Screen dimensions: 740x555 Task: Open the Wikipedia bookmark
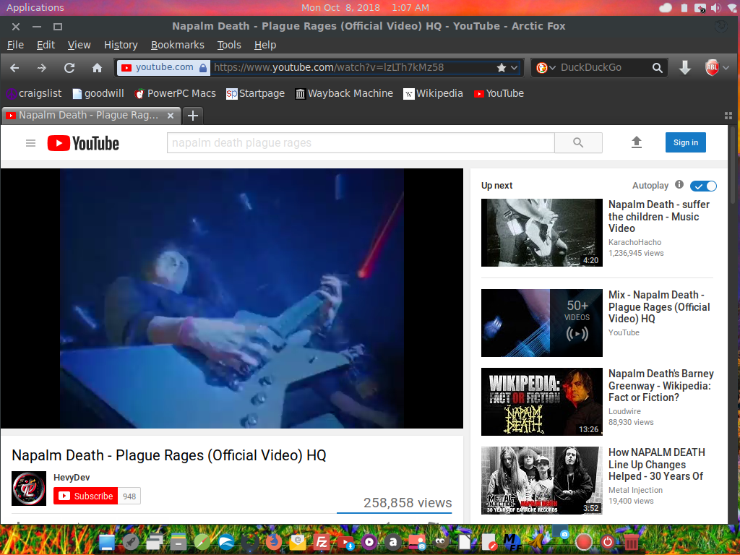point(434,93)
